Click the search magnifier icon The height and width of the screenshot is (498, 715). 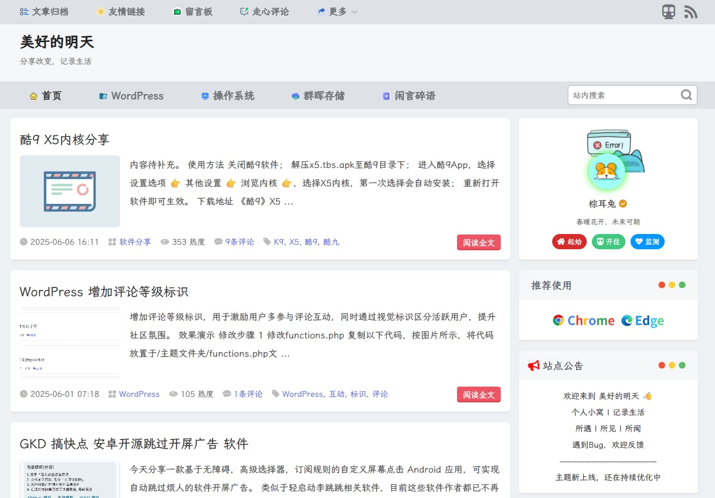[686, 95]
